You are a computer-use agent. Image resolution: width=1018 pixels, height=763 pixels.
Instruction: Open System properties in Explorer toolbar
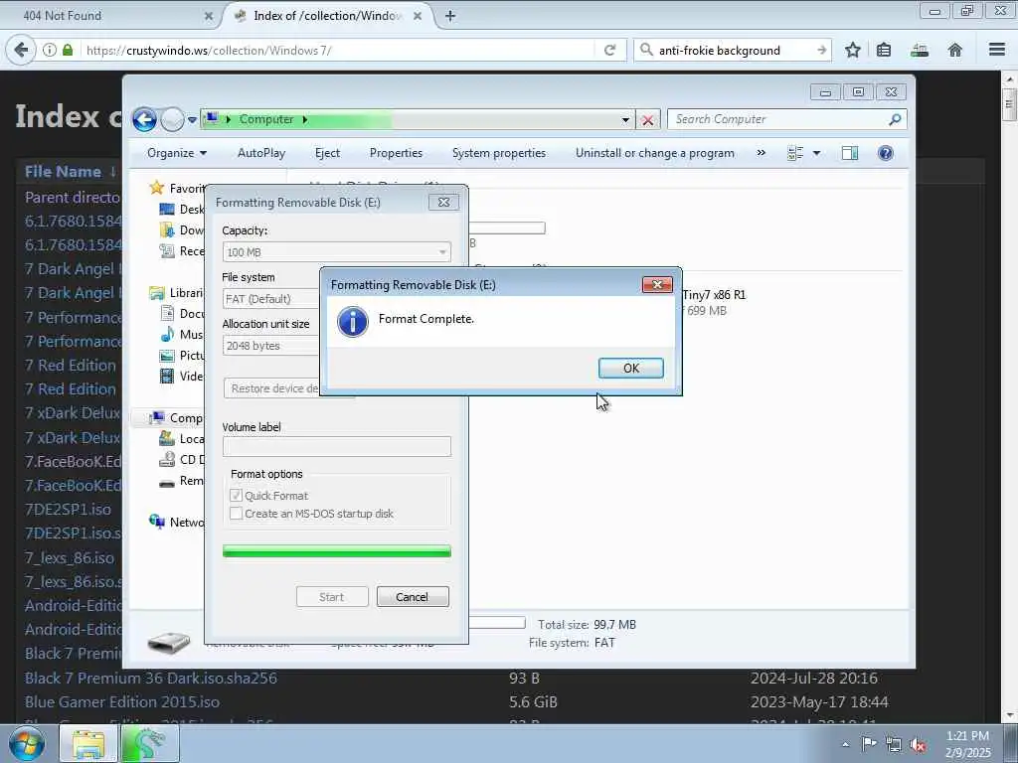tap(499, 153)
